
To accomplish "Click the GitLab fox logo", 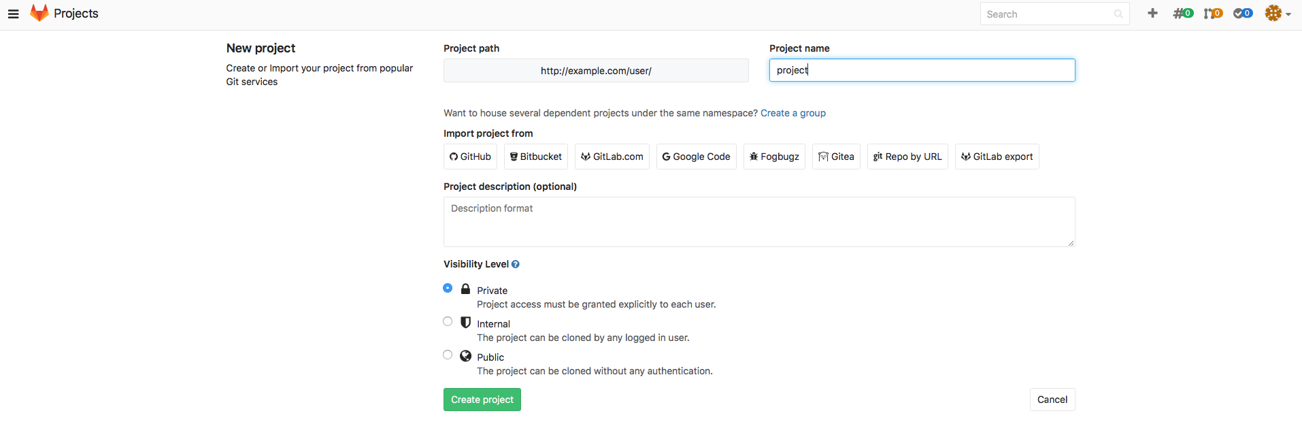I will coord(39,13).
